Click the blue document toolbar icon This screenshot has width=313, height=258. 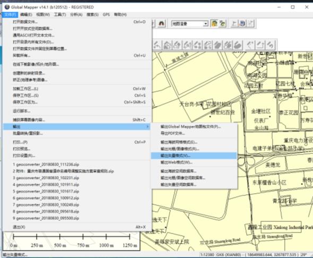pos(242,23)
